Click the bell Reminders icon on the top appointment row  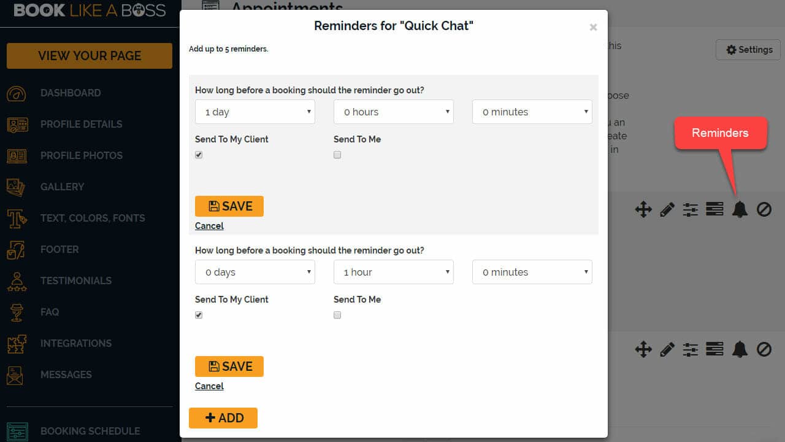(x=740, y=209)
